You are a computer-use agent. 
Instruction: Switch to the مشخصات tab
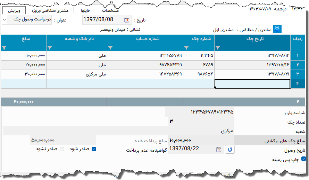pos(110,11)
